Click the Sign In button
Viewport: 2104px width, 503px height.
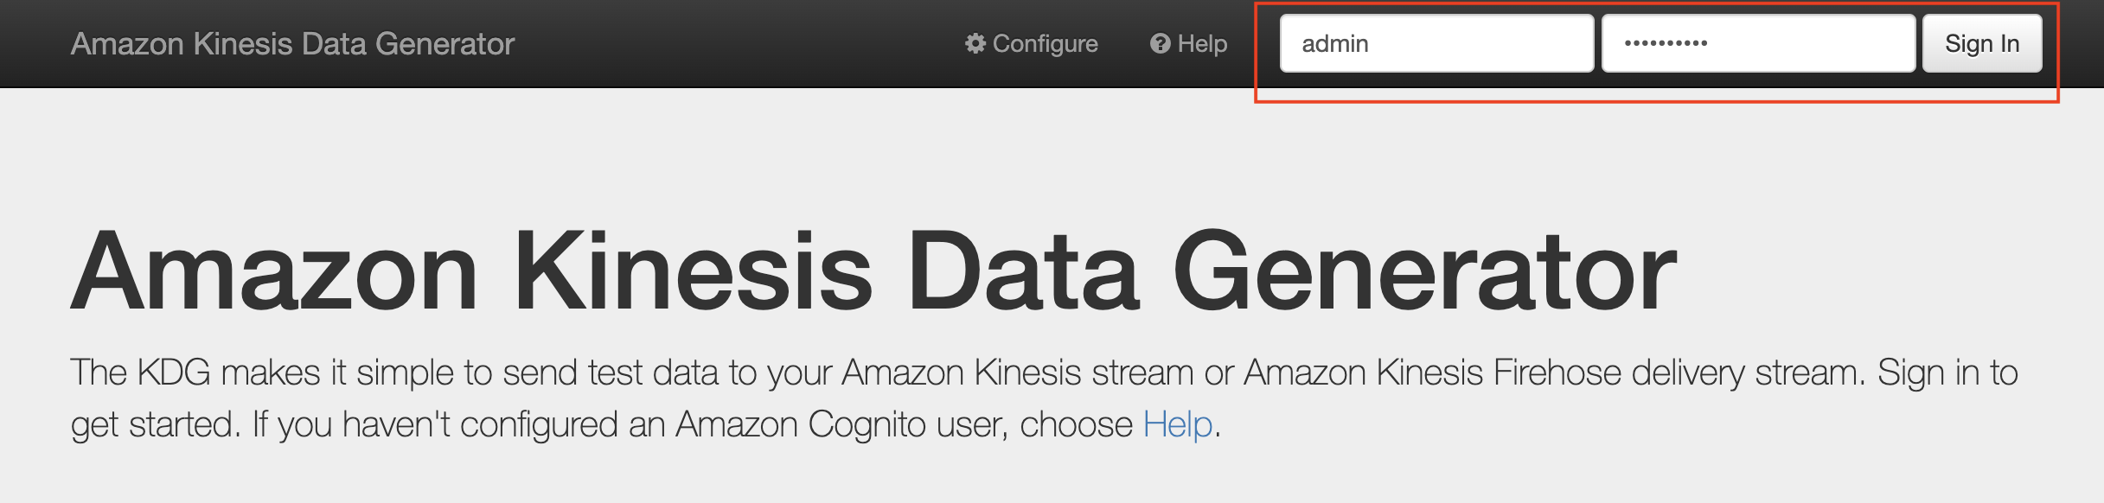click(x=1982, y=43)
